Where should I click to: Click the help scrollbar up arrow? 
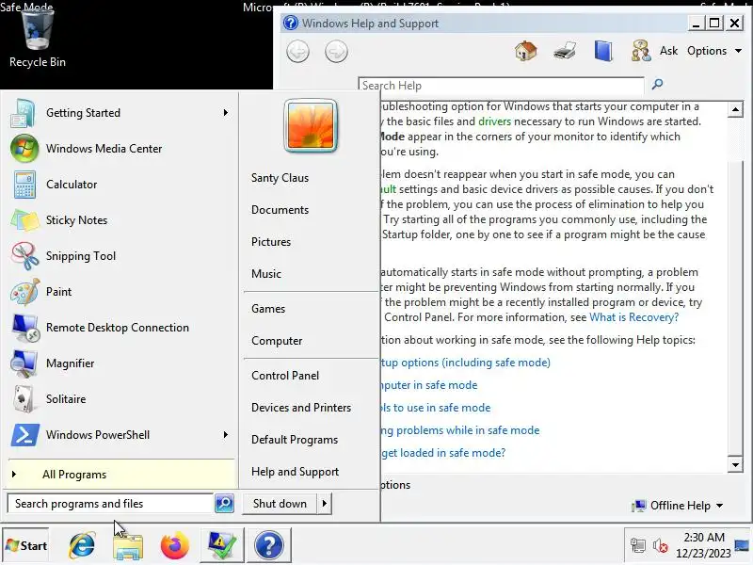[735, 109]
